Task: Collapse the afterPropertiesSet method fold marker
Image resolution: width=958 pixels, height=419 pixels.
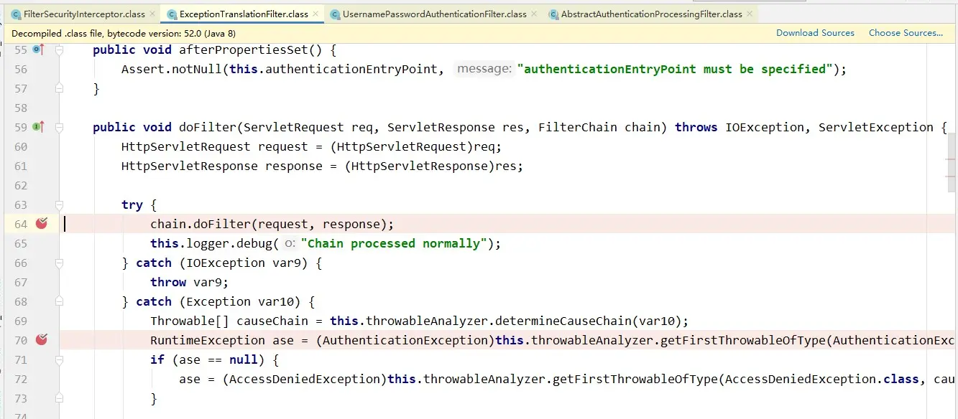Action: coord(60,50)
